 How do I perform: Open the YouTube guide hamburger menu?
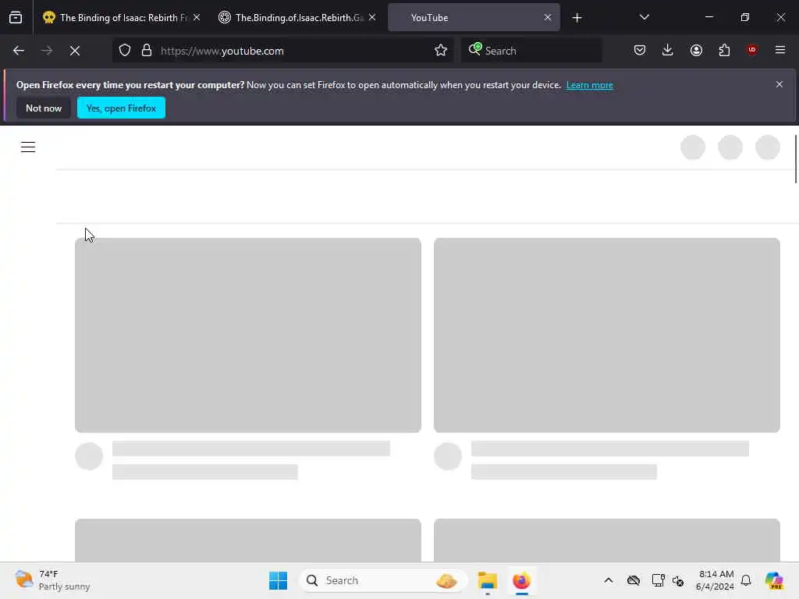click(28, 147)
